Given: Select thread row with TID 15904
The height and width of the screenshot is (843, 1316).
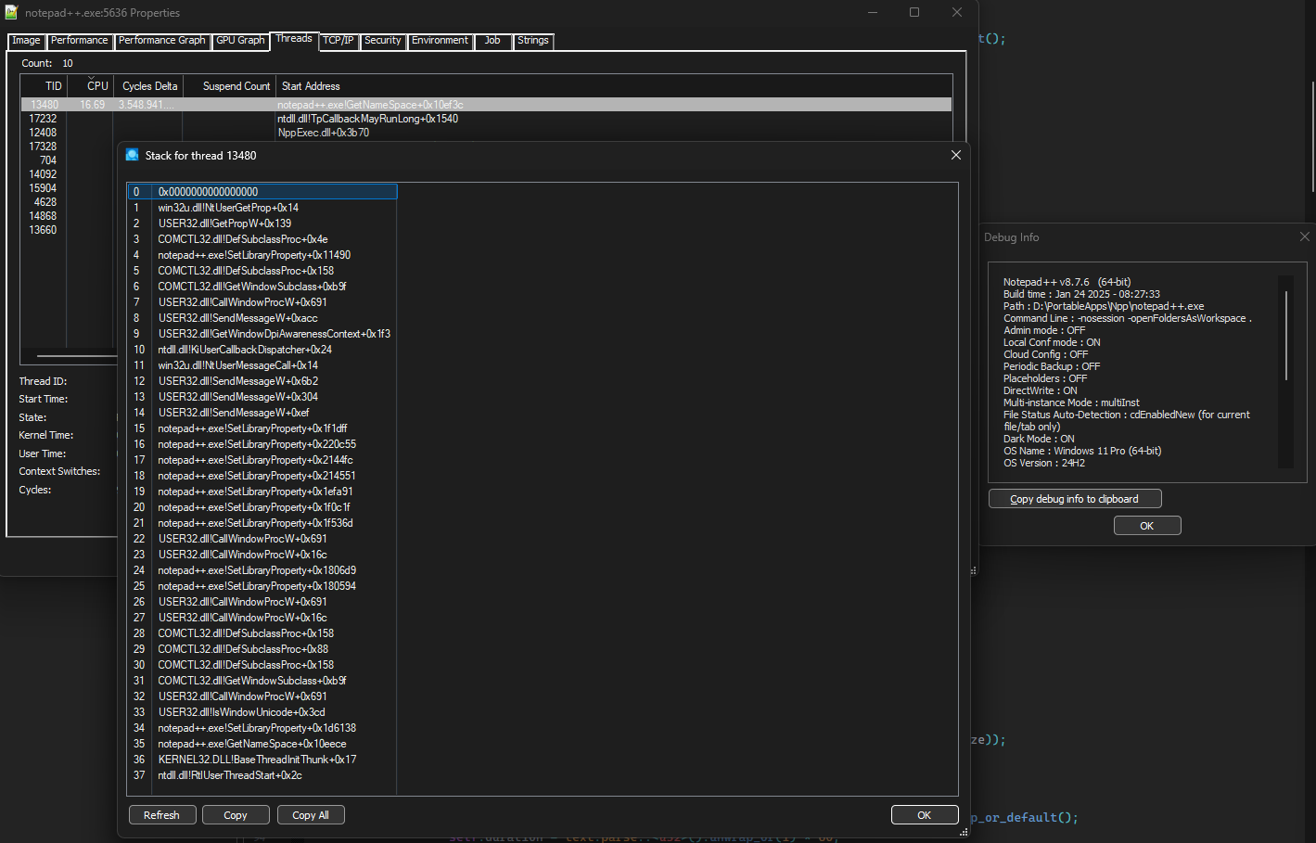Looking at the screenshot, I should [43, 188].
